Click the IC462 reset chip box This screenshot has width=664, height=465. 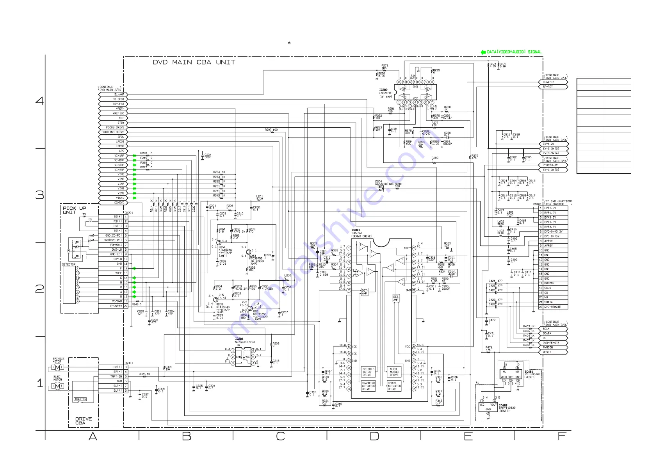[x=488, y=407]
